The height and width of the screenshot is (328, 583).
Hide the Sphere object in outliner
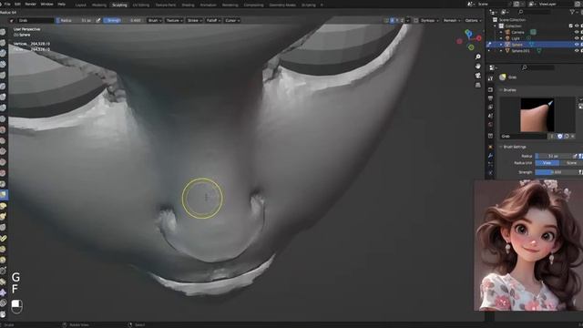pyautogui.click(x=577, y=45)
